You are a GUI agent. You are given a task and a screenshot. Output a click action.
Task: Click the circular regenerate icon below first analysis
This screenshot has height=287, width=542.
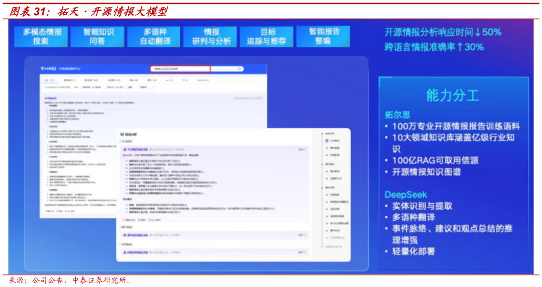pos(124,220)
